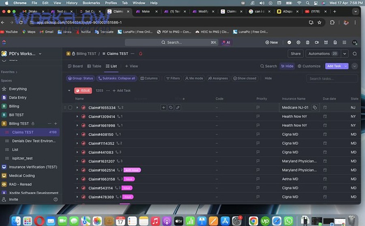The height and width of the screenshot is (226, 365).
Task: Click the red flame icon beside Claims TEST
Action: (x=141, y=54)
